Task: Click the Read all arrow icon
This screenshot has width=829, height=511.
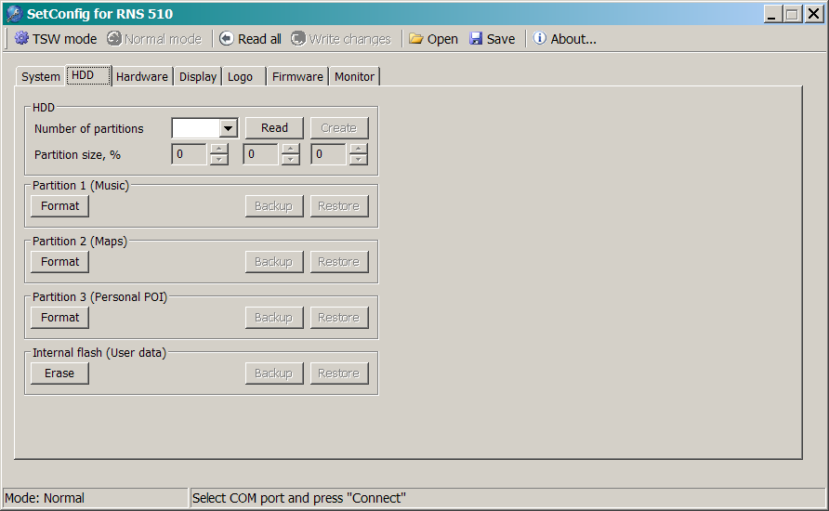Action: [x=226, y=38]
